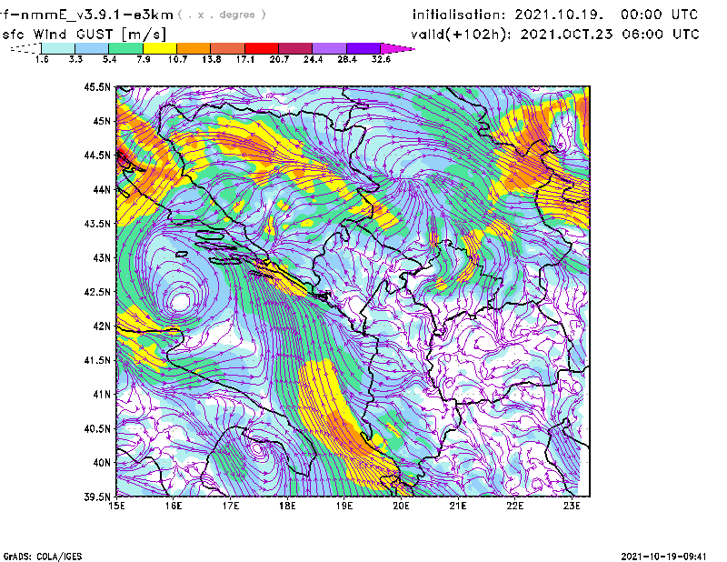Click the 43.5N latitude label
This screenshot has width=727, height=562.
[98, 223]
